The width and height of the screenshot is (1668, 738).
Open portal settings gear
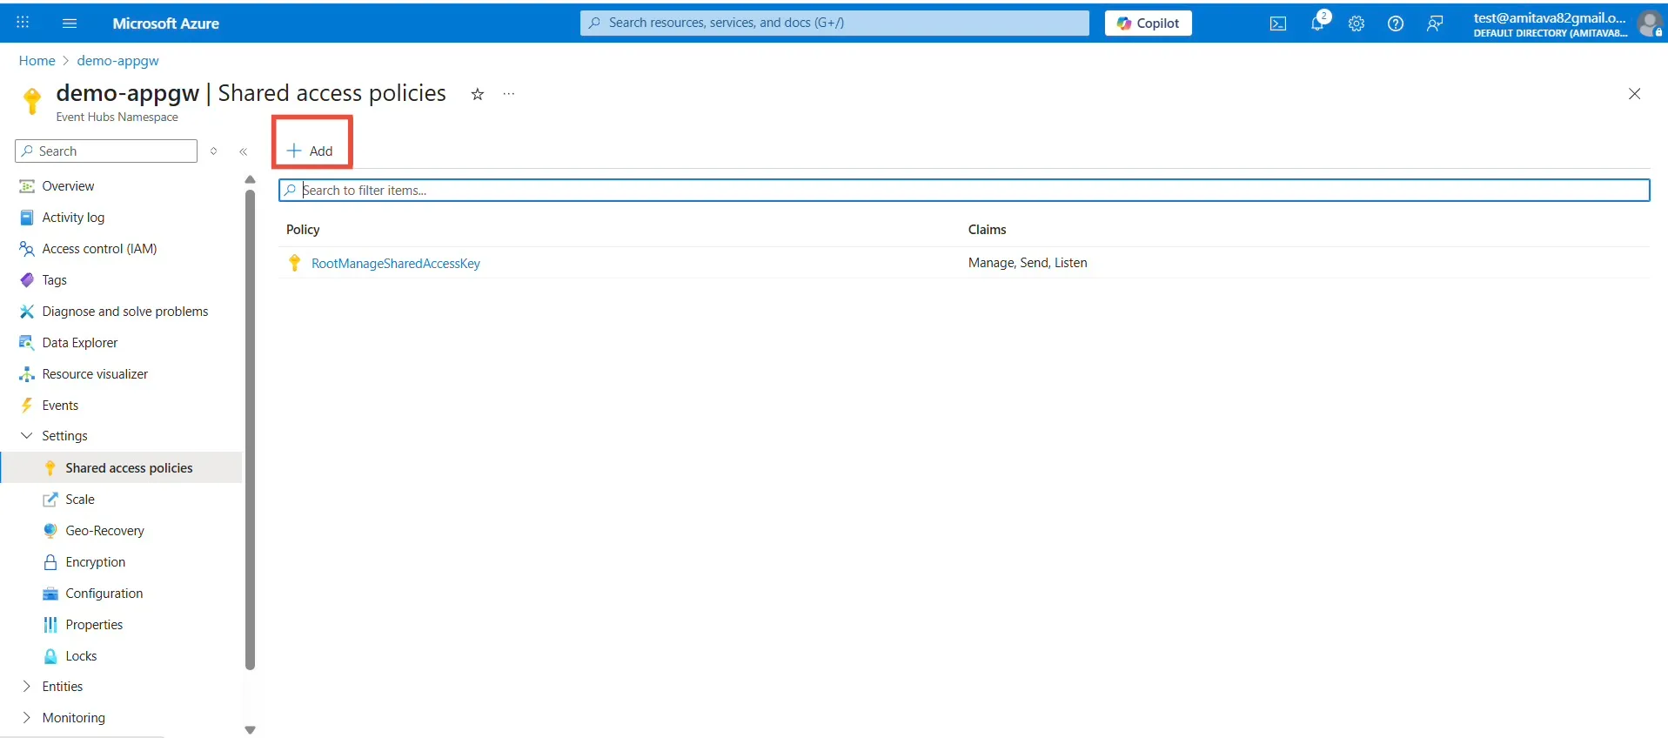click(1357, 23)
